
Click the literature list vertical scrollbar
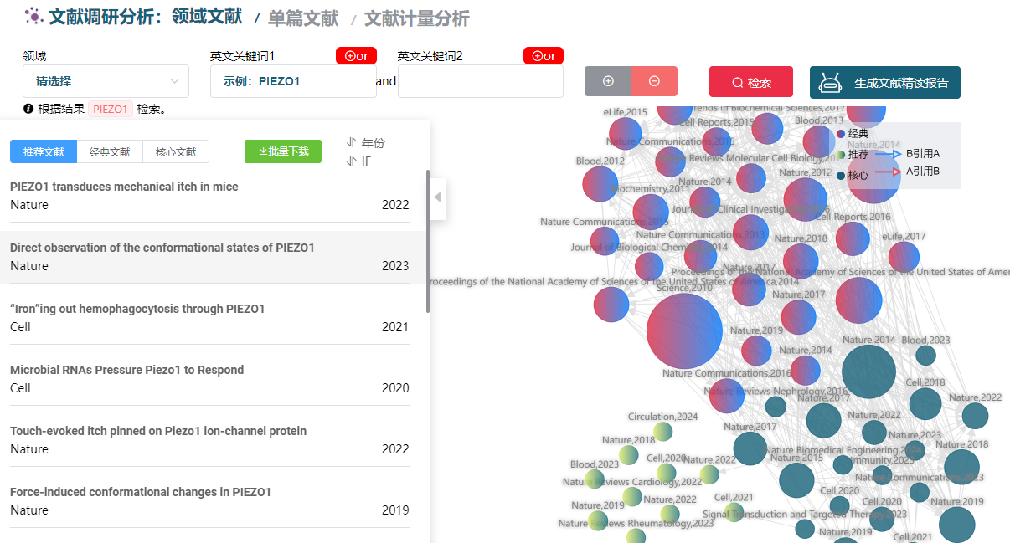click(428, 243)
